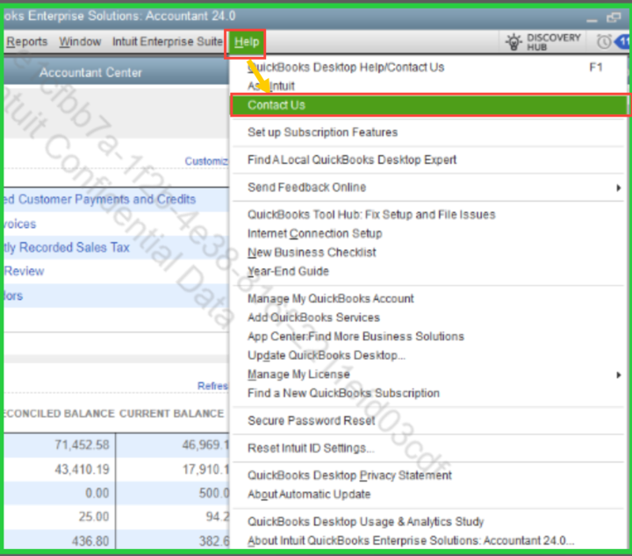Click the Review link in tools list
This screenshot has width=632, height=556.
coord(25,271)
